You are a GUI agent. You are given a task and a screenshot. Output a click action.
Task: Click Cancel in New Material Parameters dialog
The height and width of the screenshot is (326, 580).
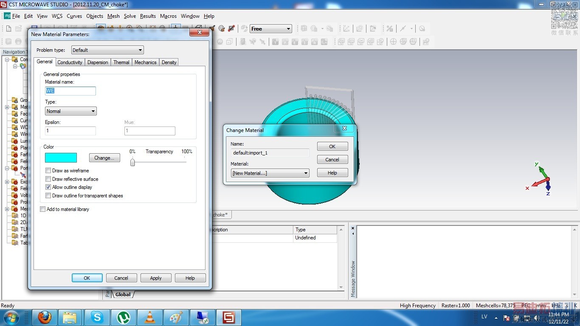121,278
